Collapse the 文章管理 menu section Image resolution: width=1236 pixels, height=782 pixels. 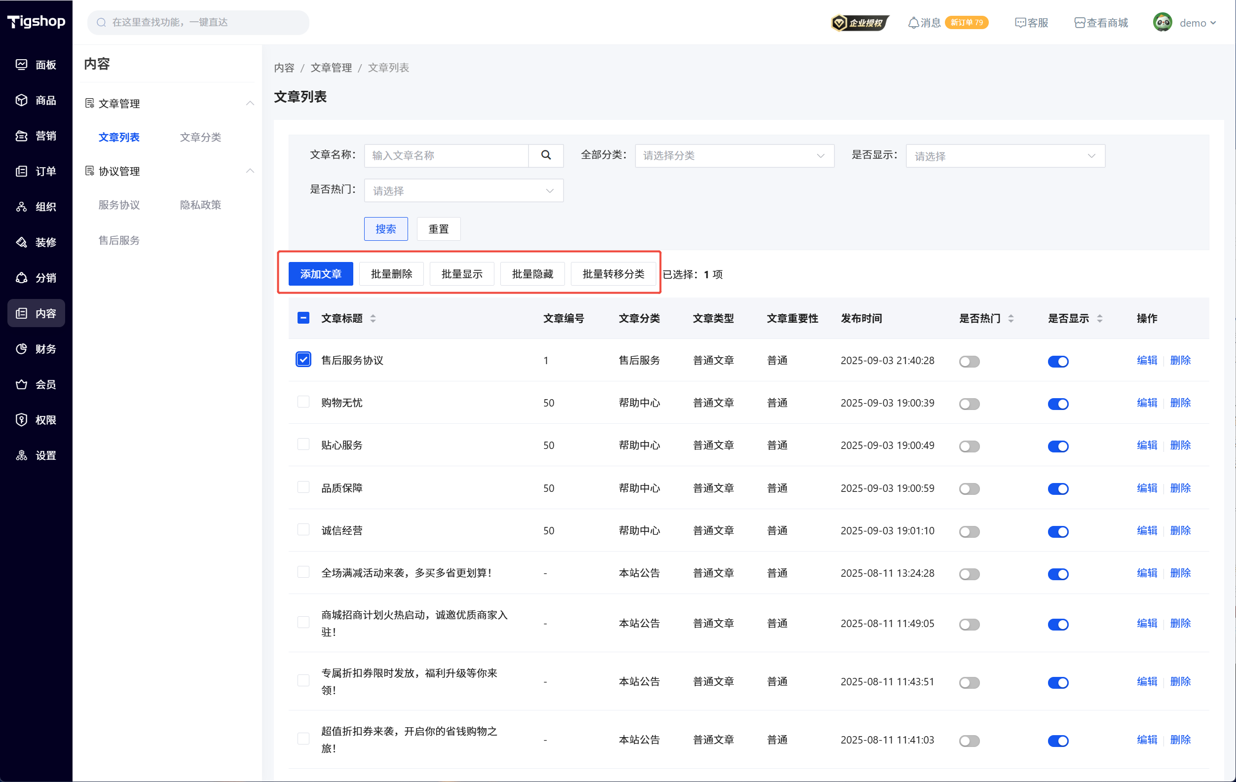tap(250, 103)
